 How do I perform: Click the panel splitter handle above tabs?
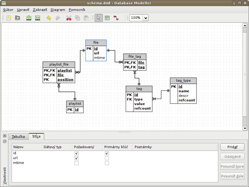pyautogui.click(x=124, y=132)
